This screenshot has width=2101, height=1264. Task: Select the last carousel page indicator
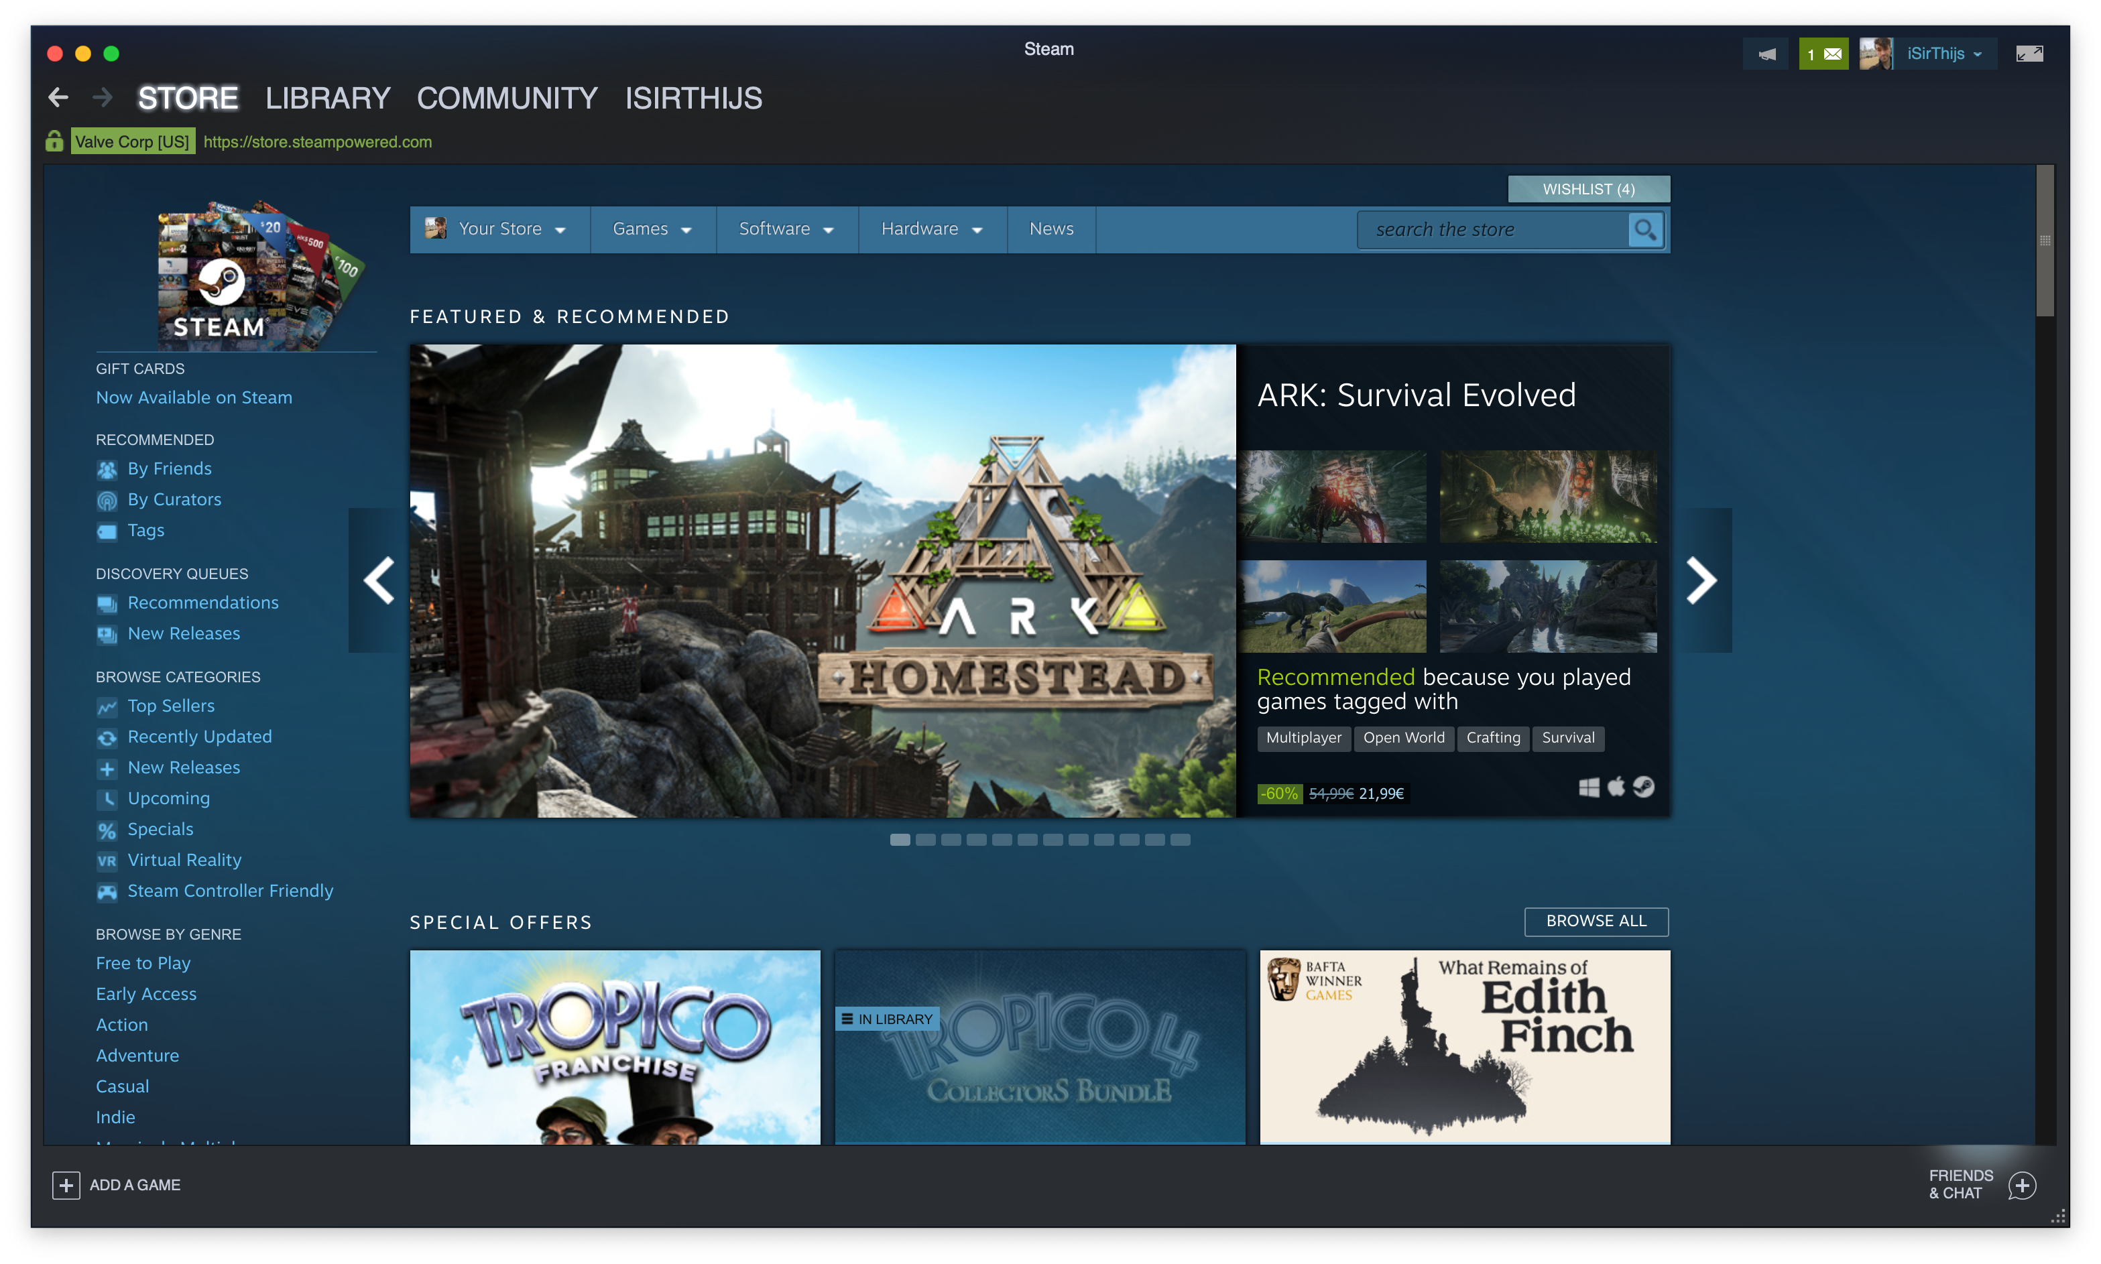[1180, 840]
